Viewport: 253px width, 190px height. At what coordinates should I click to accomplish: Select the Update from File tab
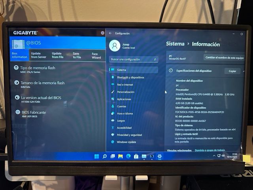[57, 55]
